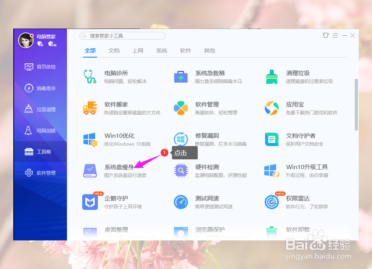
Task: Open 病毒查杀 in the sidebar
Action: [40, 88]
